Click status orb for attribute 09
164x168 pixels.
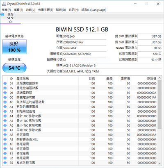point(5,93)
